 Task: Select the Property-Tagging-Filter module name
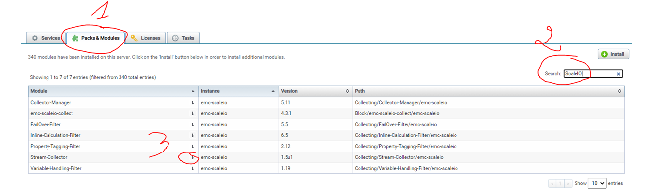click(x=55, y=147)
